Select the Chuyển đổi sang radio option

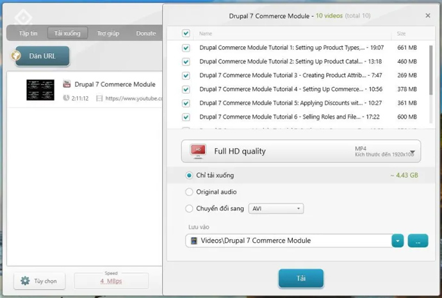coord(189,209)
